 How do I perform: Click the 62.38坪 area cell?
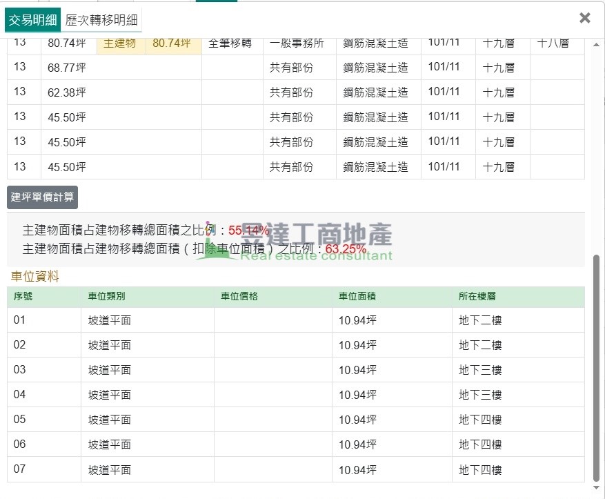(x=67, y=92)
